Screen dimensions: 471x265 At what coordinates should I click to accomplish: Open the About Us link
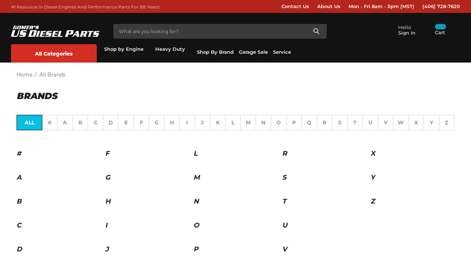pos(329,6)
